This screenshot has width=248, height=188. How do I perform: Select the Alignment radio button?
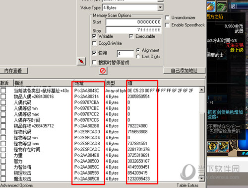(x=138, y=50)
